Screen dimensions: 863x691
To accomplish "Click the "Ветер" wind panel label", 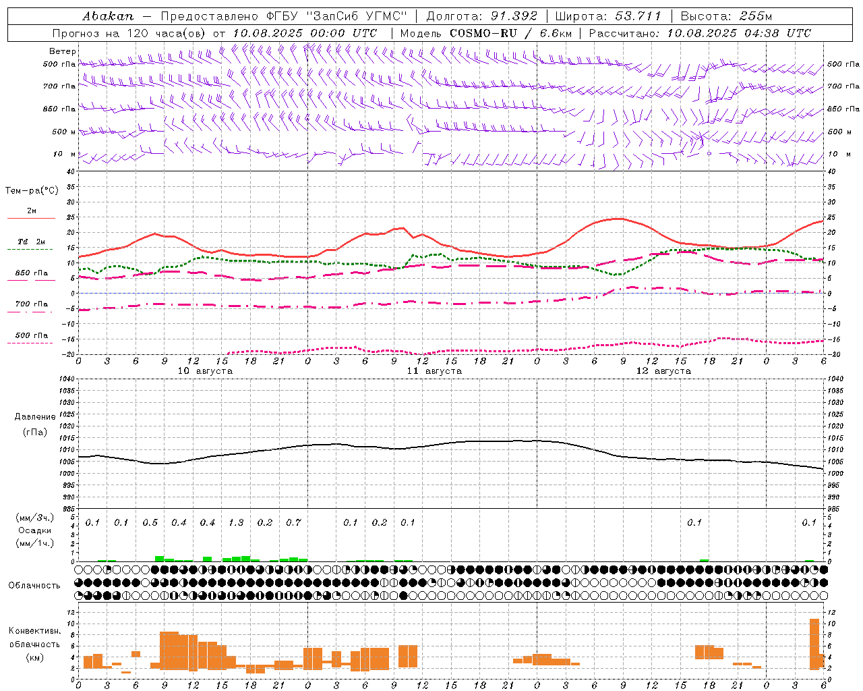I will click(63, 51).
